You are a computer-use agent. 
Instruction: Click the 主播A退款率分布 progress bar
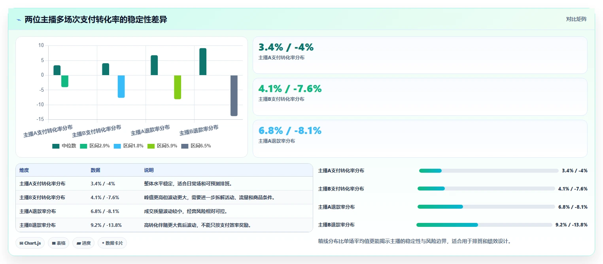coord(486,207)
